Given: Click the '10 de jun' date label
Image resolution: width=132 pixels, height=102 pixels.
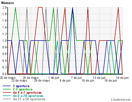Looking at the screenshot, I should click(88, 81).
